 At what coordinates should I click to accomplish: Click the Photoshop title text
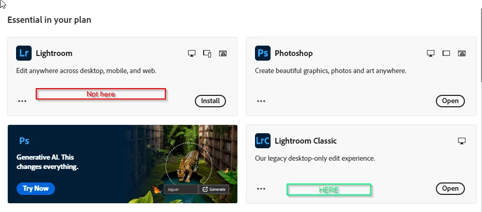click(293, 53)
